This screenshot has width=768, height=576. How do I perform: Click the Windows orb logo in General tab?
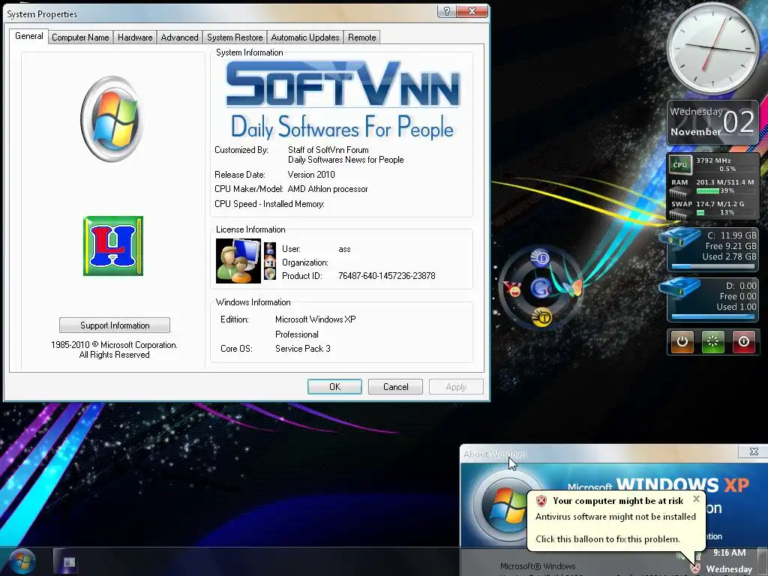pyautogui.click(x=112, y=119)
